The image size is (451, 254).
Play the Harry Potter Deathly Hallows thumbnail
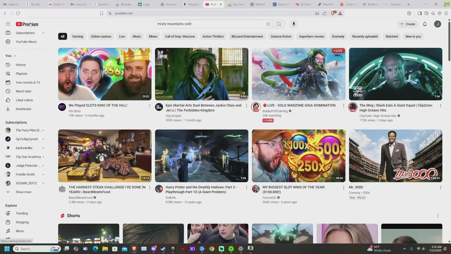click(202, 156)
